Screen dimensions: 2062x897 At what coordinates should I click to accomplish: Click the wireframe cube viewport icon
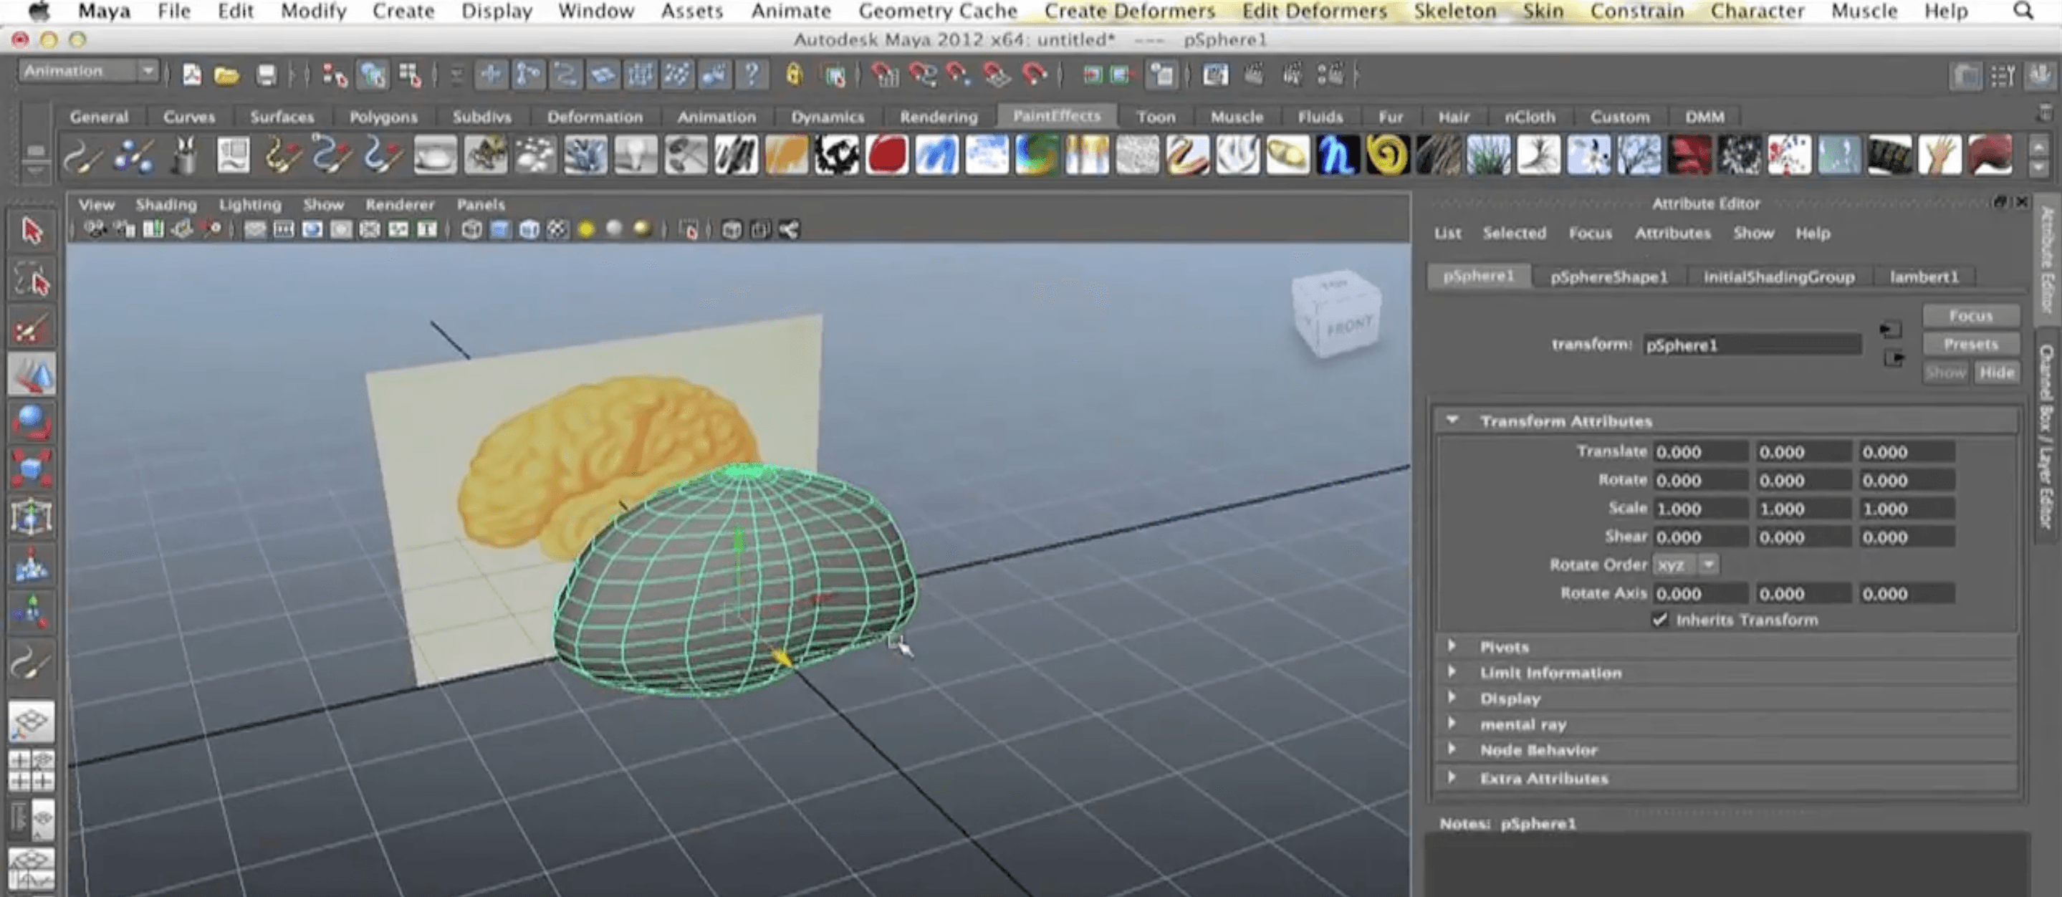point(471,231)
